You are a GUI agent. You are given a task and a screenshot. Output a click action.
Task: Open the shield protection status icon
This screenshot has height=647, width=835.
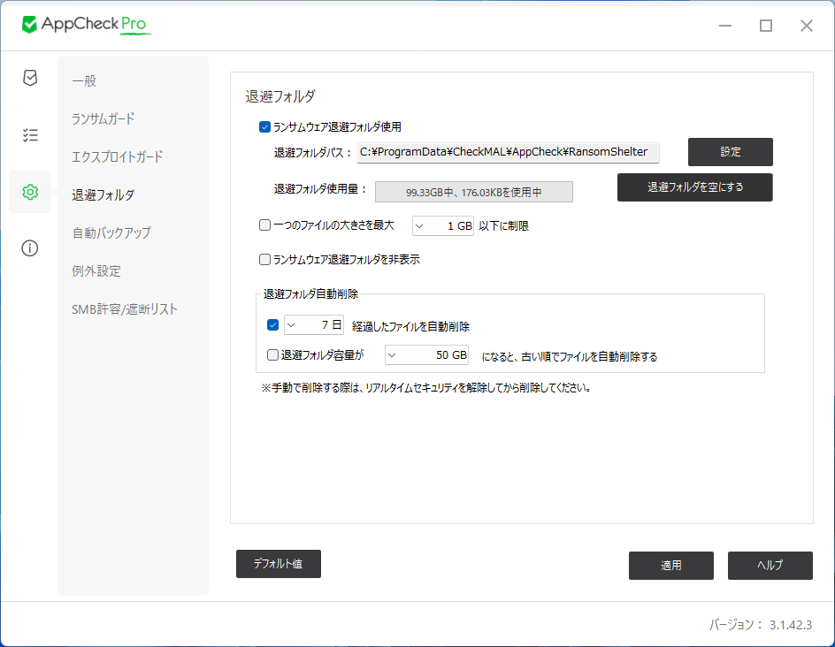(x=30, y=78)
